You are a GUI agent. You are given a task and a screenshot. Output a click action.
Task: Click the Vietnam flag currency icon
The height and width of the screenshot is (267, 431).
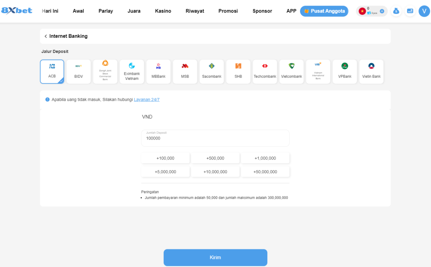pyautogui.click(x=362, y=11)
